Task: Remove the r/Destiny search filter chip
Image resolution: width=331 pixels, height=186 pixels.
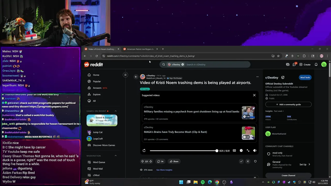Action: click(183, 65)
